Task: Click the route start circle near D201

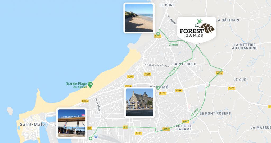Action: [158, 33]
